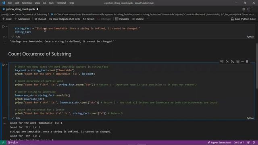This screenshot has height=145, width=258.
Task: Open the Edit menu
Action: click(17, 3)
